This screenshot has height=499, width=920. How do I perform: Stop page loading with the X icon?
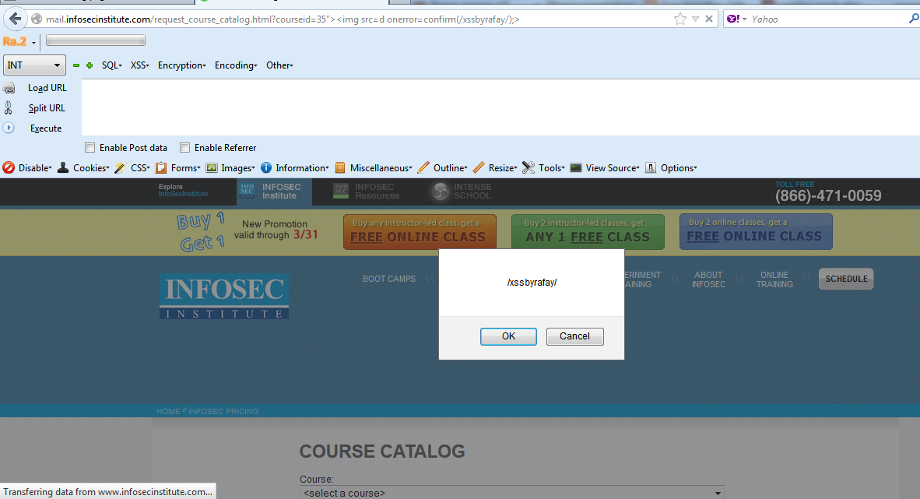710,19
